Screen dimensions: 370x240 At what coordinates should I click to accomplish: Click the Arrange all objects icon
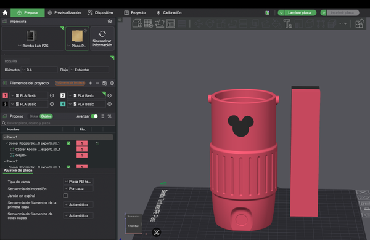tap(171, 23)
